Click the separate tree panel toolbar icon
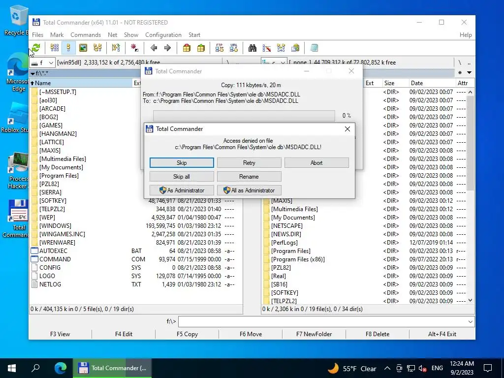Screen dimensions: 504x378 coord(116,48)
